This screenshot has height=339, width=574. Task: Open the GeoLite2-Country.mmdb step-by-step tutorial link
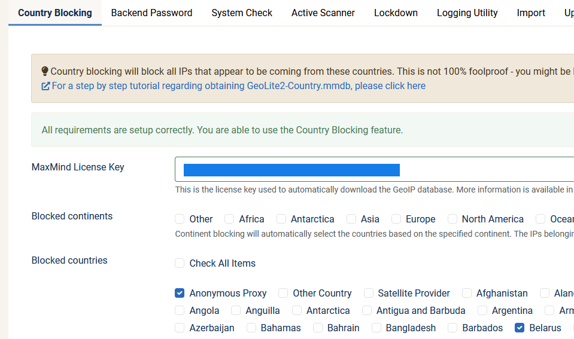(x=238, y=86)
